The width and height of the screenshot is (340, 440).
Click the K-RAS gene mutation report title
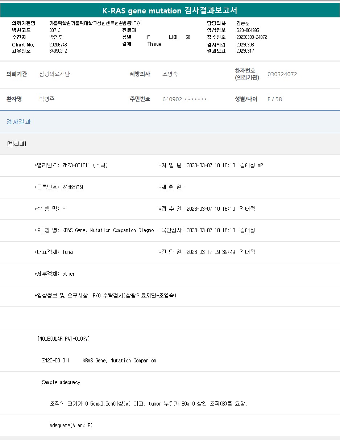[170, 11]
